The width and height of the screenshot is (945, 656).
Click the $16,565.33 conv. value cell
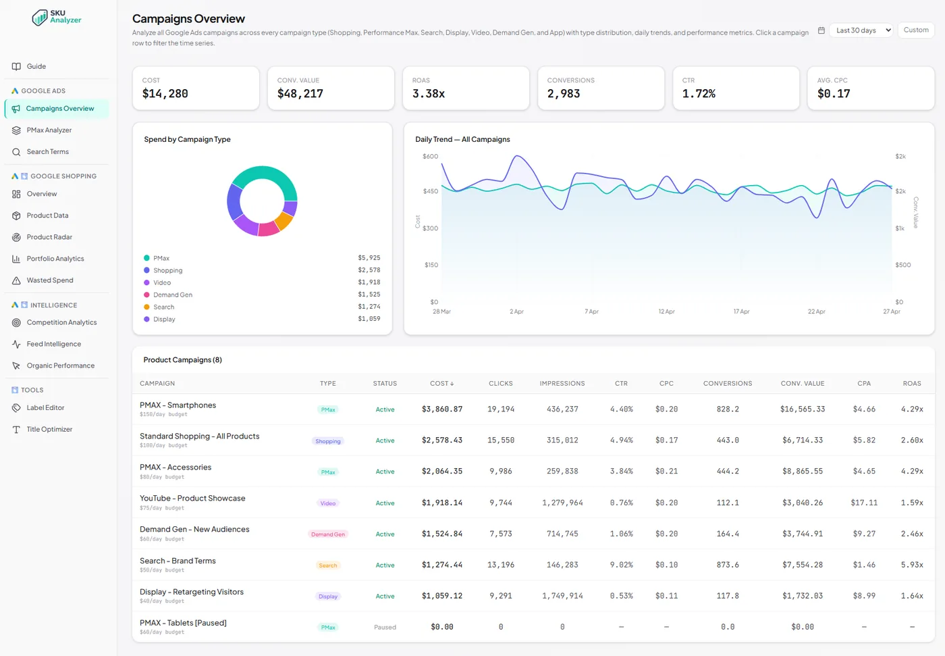pyautogui.click(x=803, y=409)
